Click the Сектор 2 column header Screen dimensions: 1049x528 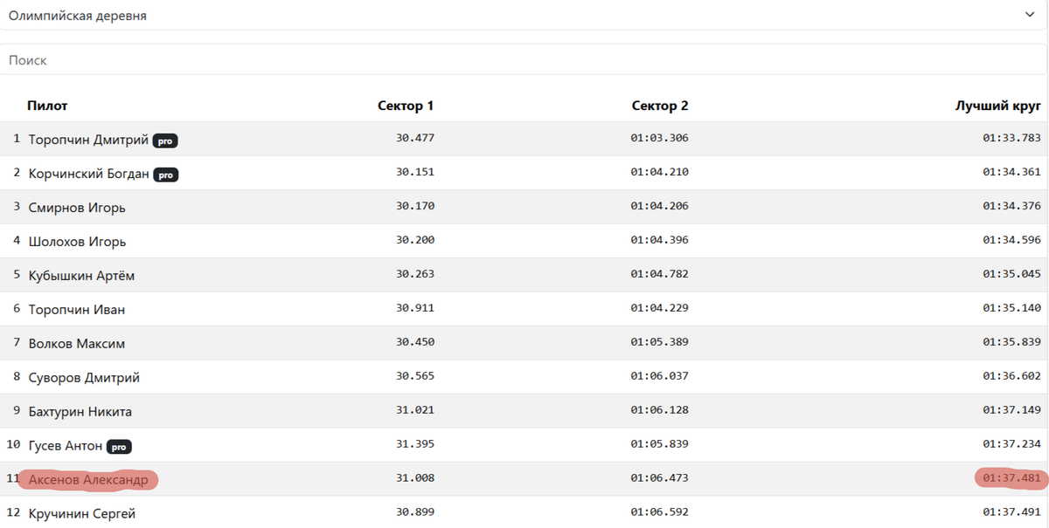660,106
